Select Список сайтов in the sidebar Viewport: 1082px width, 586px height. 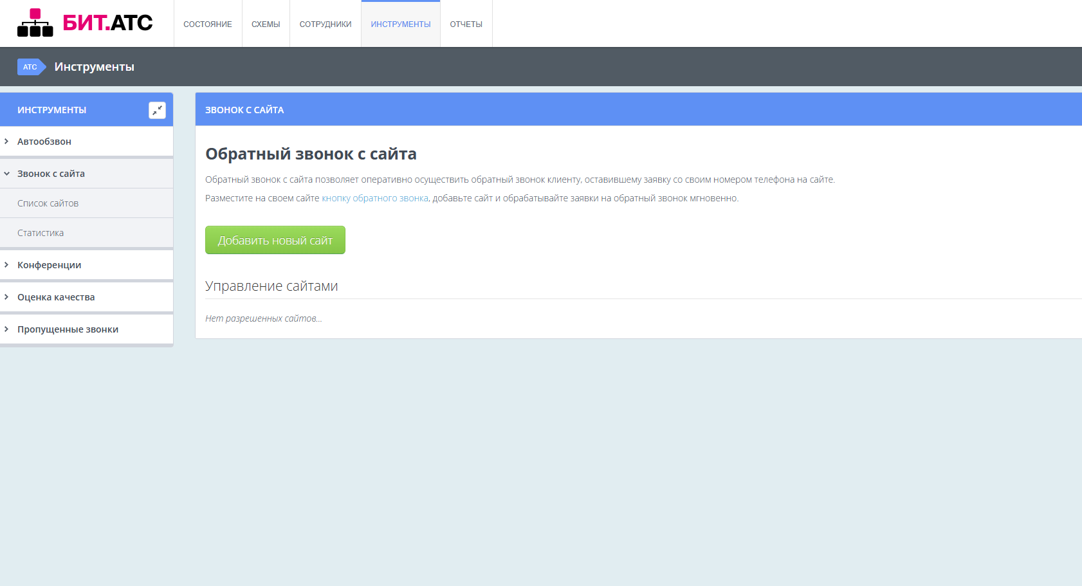(x=48, y=203)
